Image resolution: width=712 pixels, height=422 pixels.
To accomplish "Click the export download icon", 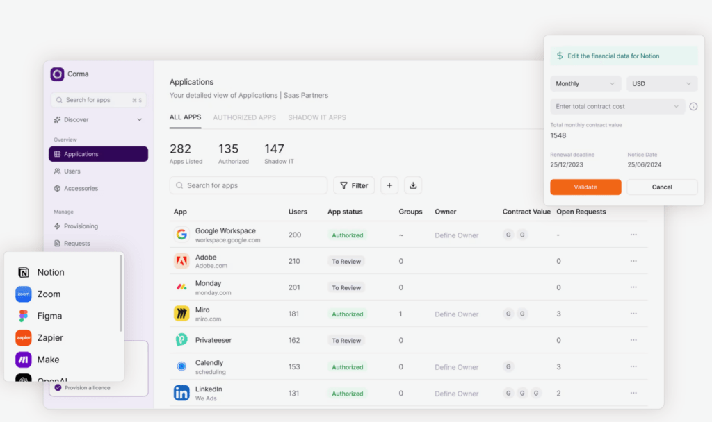I will pos(412,185).
